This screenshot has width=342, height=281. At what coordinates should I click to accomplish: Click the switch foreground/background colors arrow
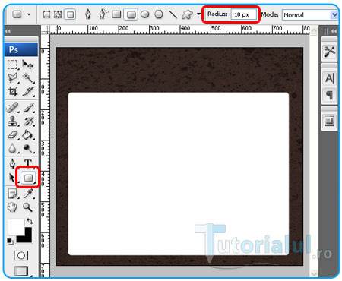pos(30,221)
